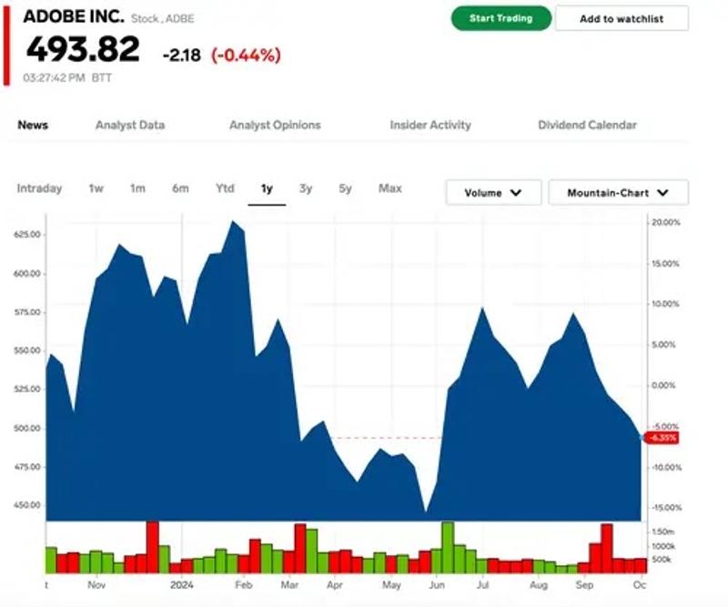This screenshot has height=607, width=728.
Task: Click the Sep date axis label
Action: coord(584,585)
